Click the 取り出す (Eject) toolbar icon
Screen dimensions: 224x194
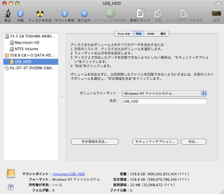(x=84, y=14)
